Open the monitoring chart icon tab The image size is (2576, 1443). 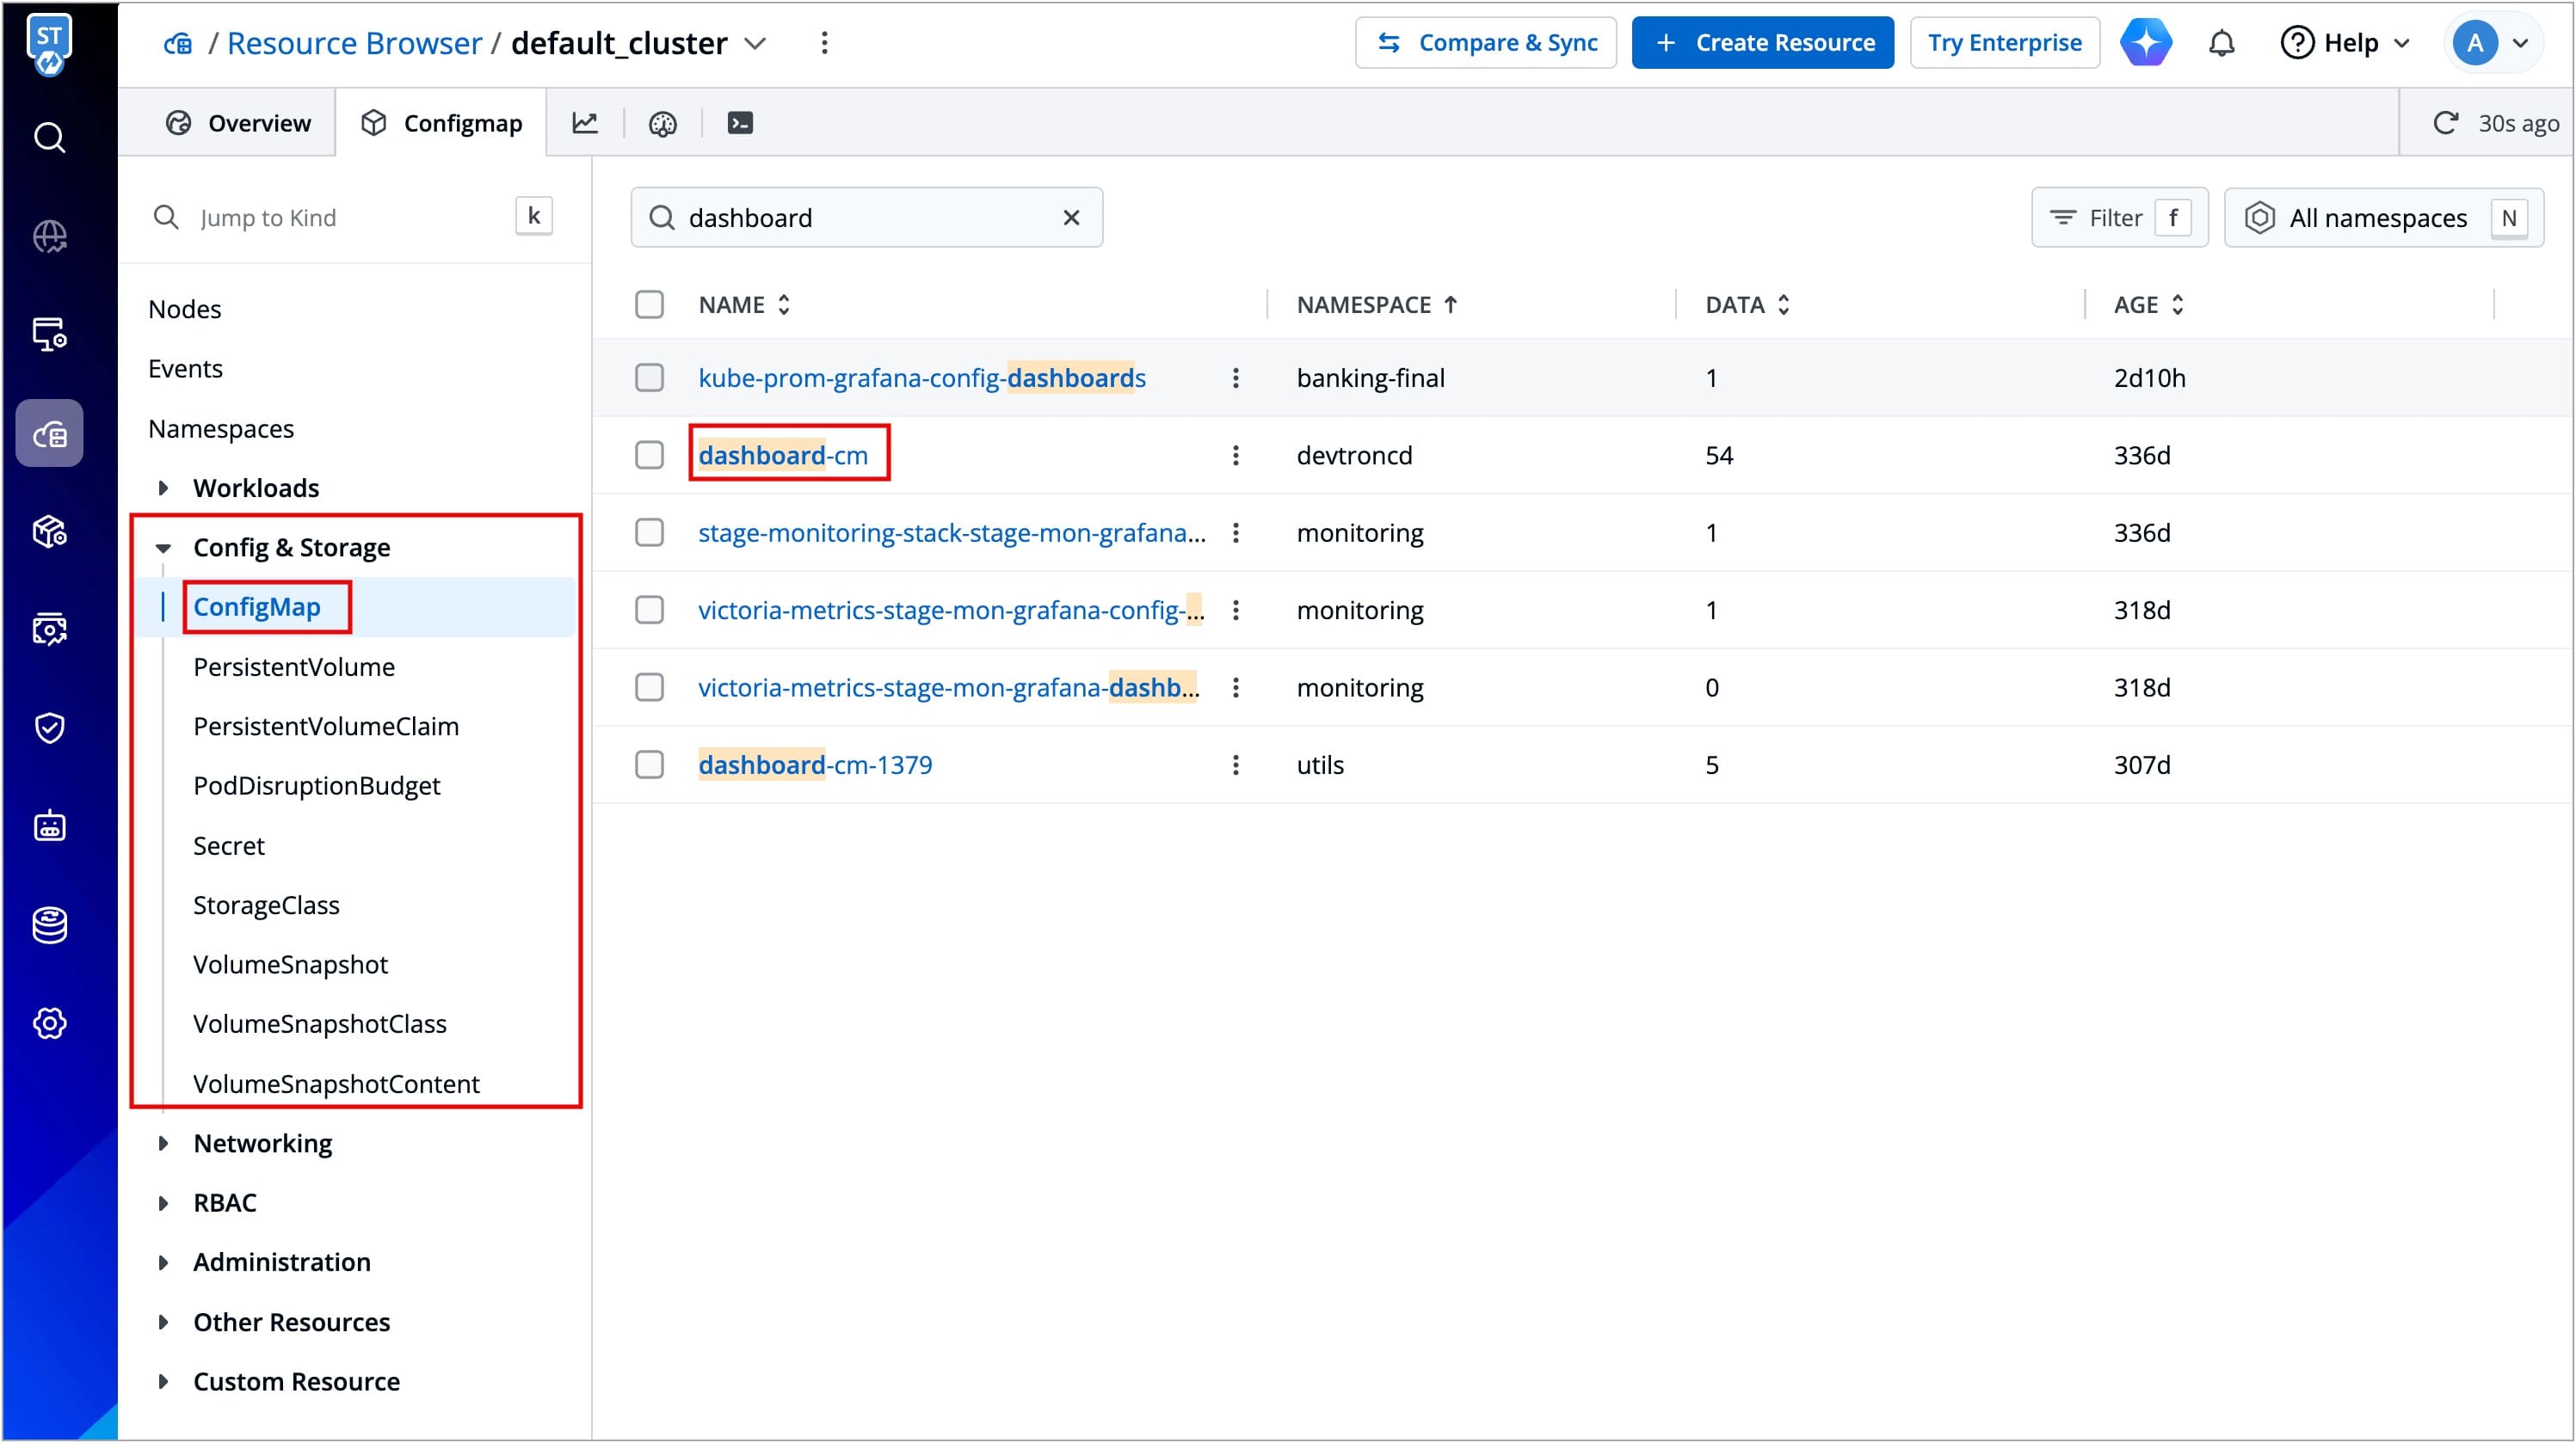click(585, 123)
